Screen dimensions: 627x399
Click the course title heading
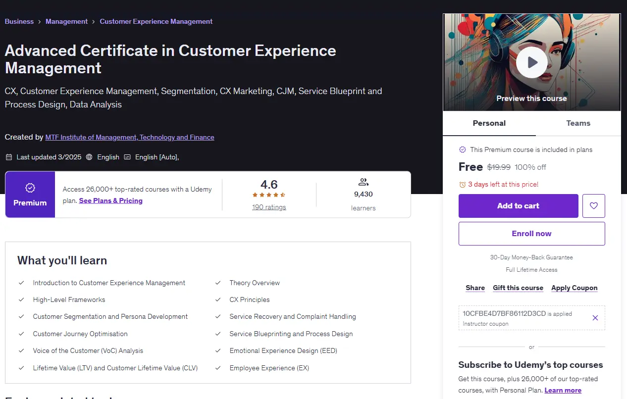pyautogui.click(x=170, y=59)
